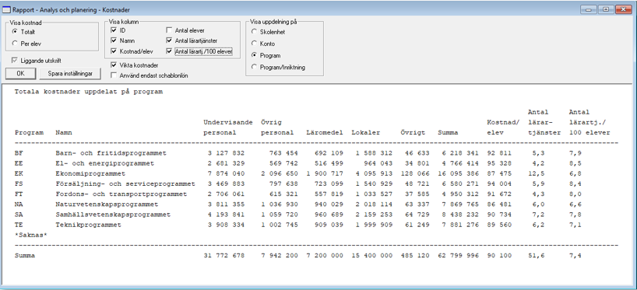Click the OK button
The width and height of the screenshot is (637, 290).
click(21, 73)
